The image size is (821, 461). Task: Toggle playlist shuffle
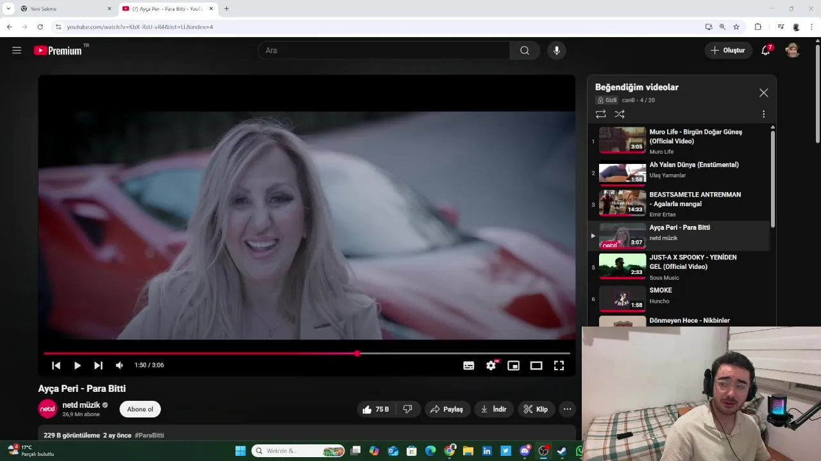click(x=620, y=114)
